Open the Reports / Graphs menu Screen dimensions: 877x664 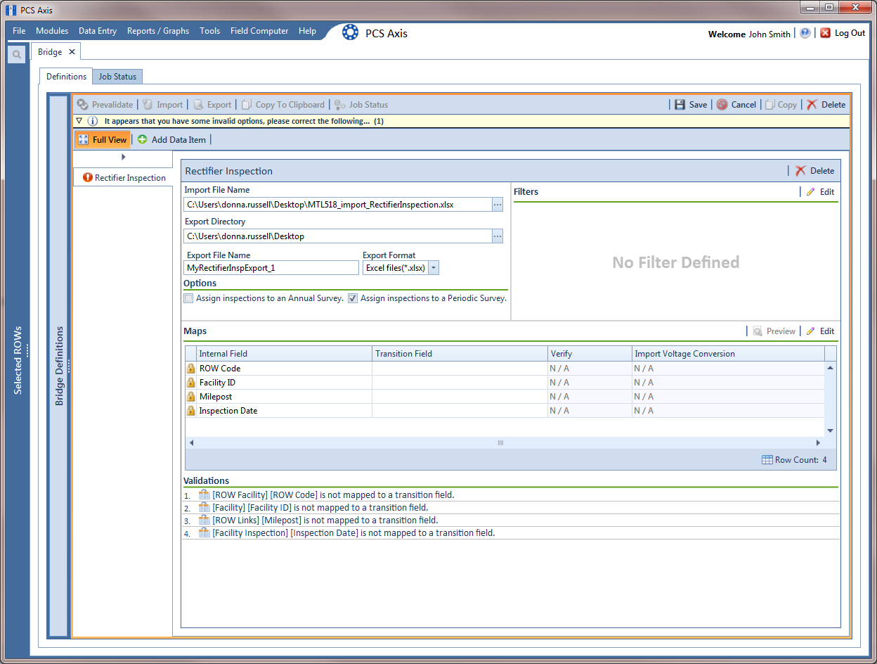158,31
